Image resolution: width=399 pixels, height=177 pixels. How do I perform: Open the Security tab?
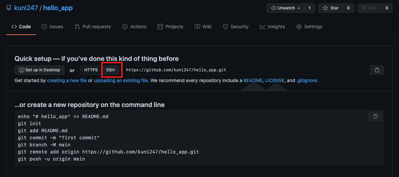point(236,27)
